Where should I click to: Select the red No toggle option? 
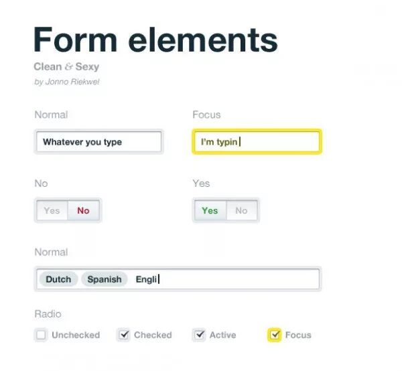(x=83, y=210)
